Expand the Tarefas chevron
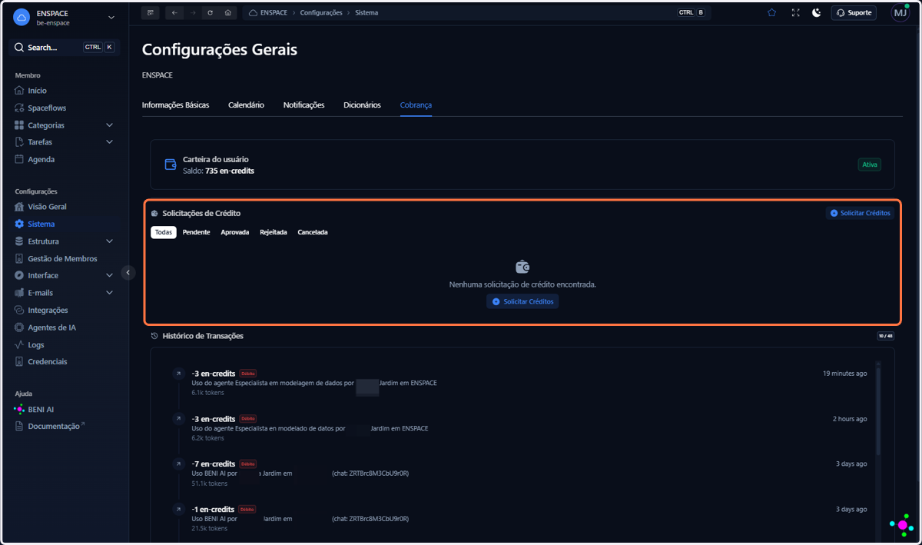The image size is (922, 545). click(109, 142)
